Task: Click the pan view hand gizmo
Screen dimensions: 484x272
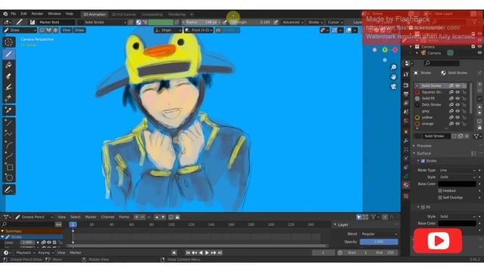Action: 393,77
